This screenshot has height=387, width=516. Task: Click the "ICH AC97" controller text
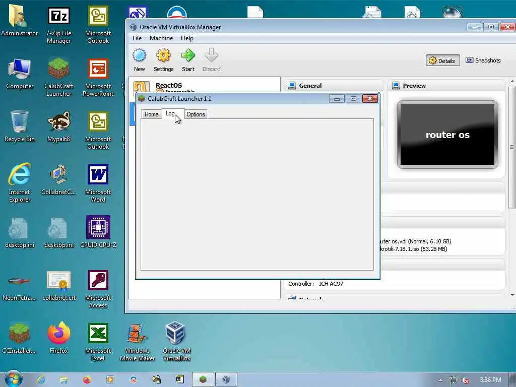tap(331, 284)
